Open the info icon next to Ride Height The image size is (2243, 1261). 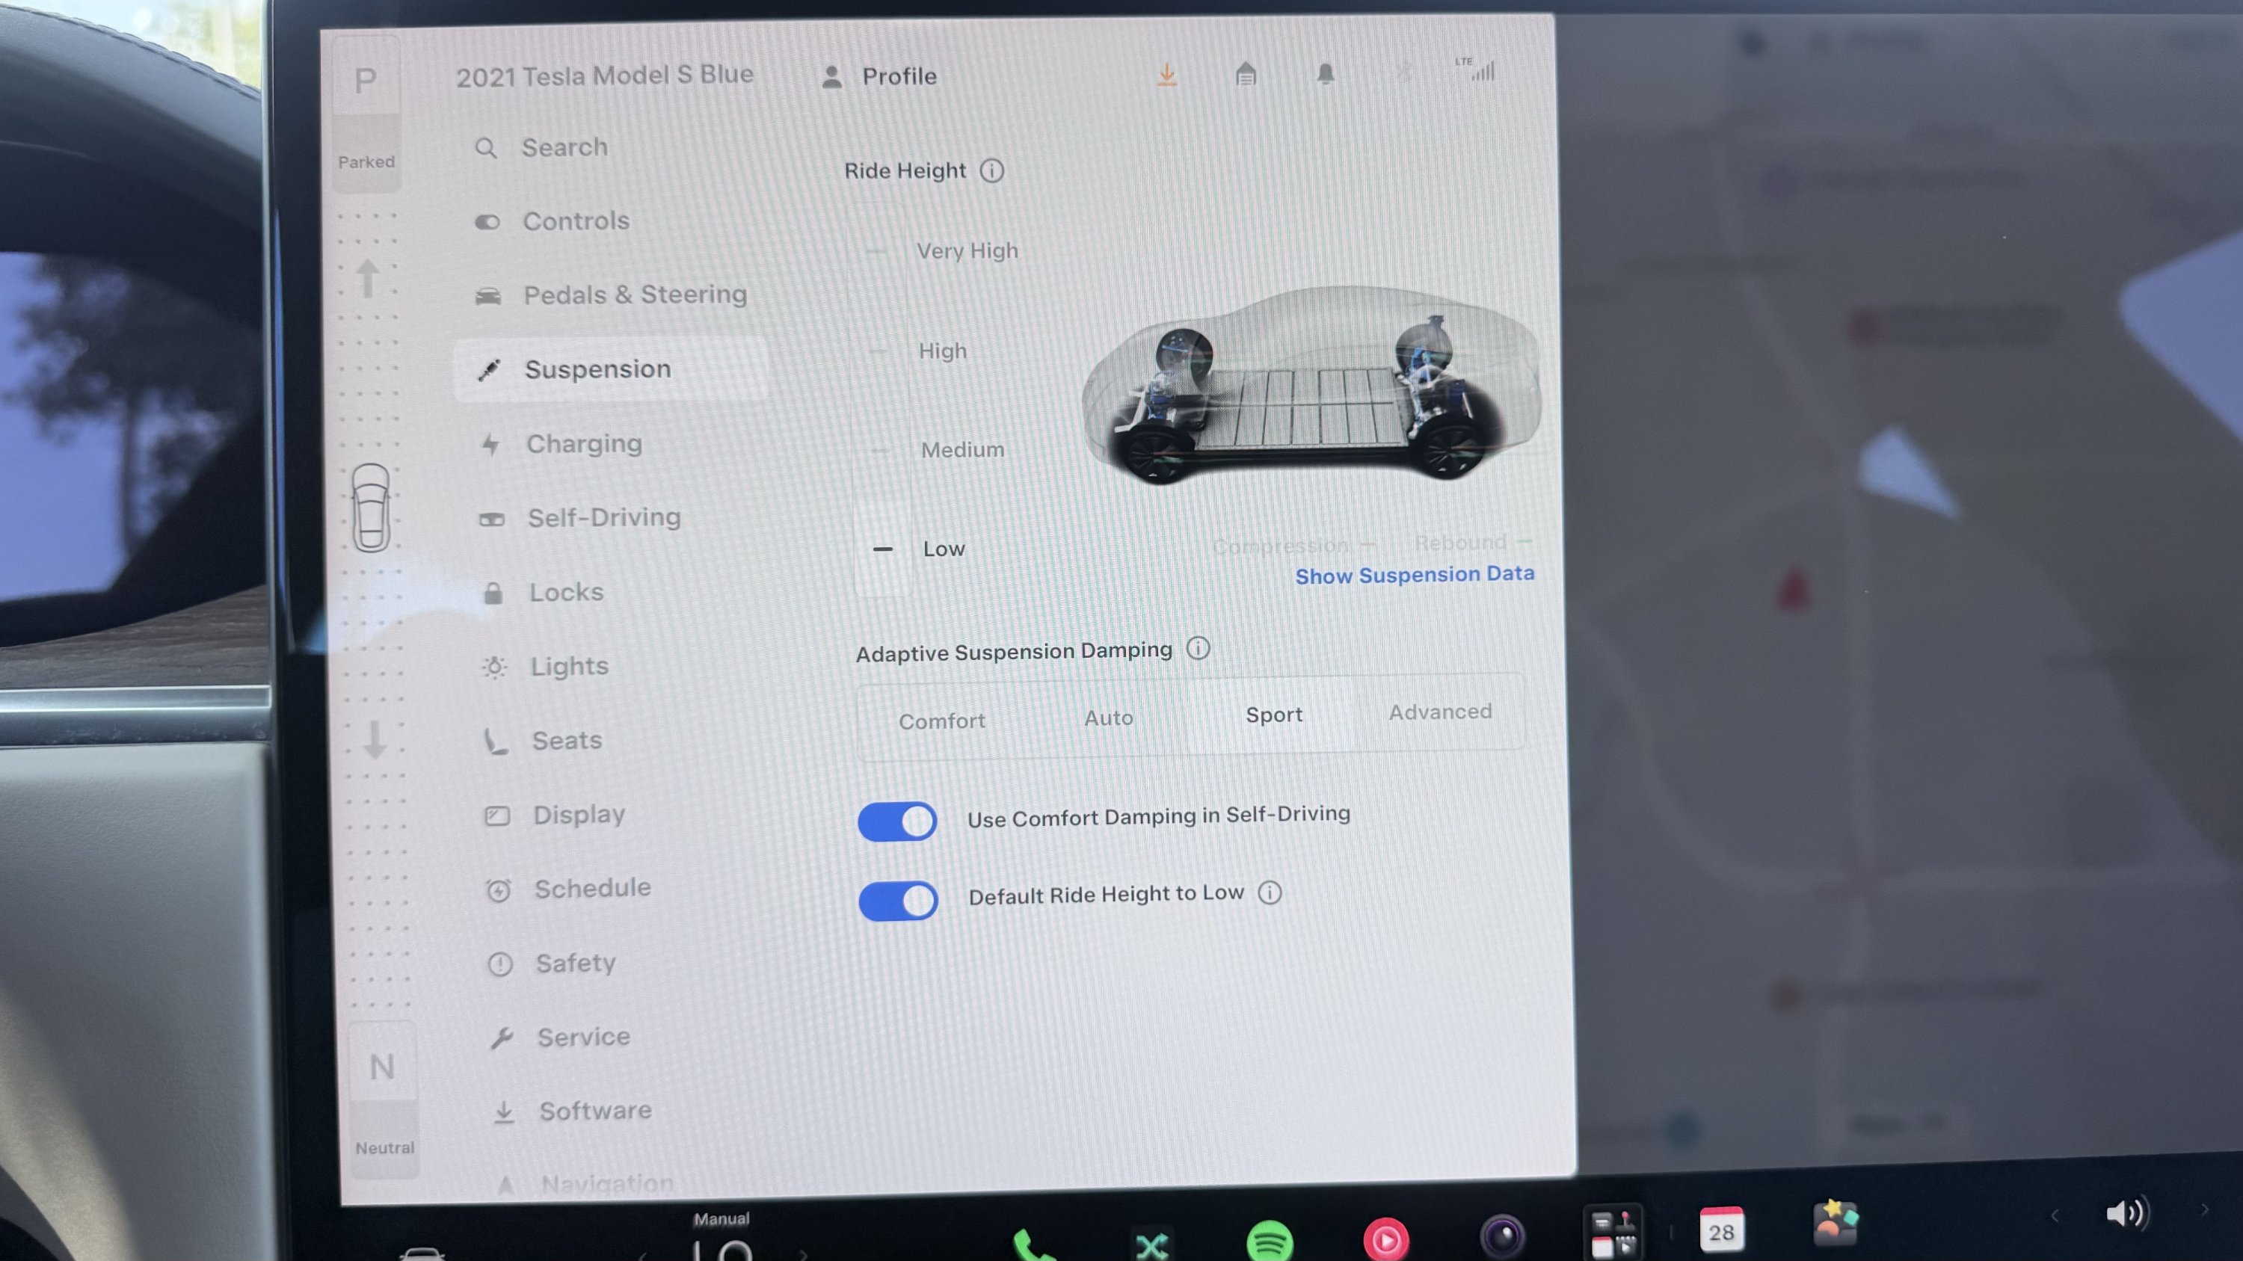991,170
